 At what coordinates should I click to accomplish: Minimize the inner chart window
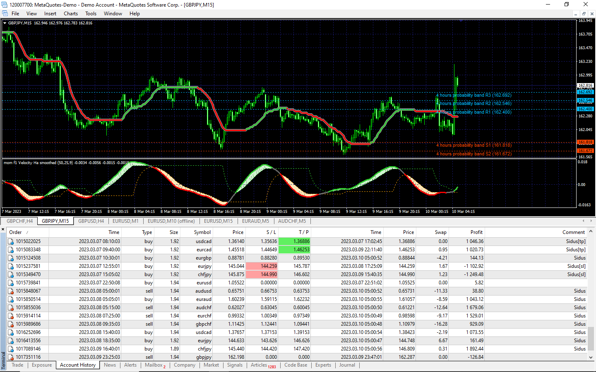click(x=575, y=14)
